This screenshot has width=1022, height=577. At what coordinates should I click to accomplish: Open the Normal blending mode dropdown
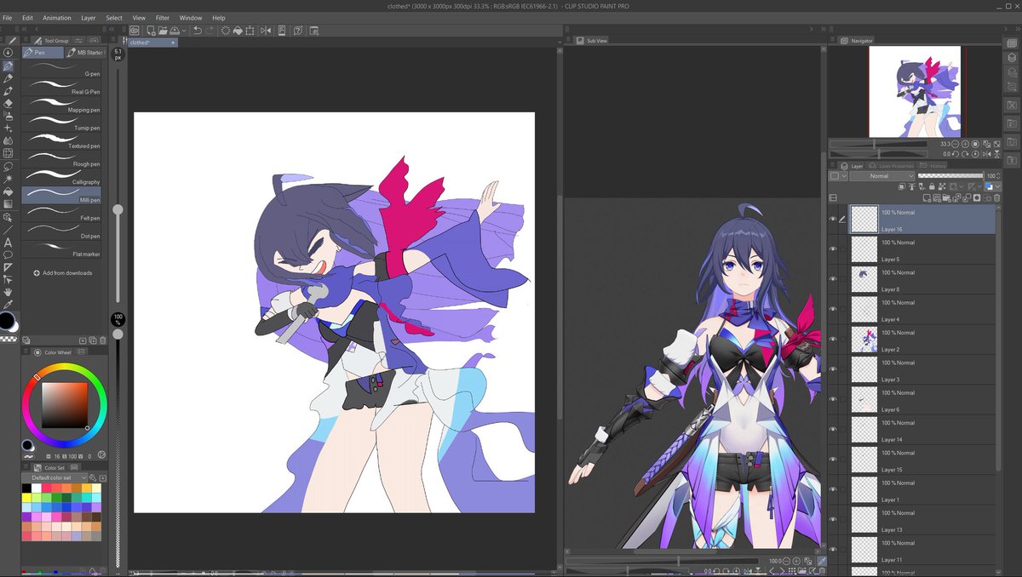click(x=882, y=176)
